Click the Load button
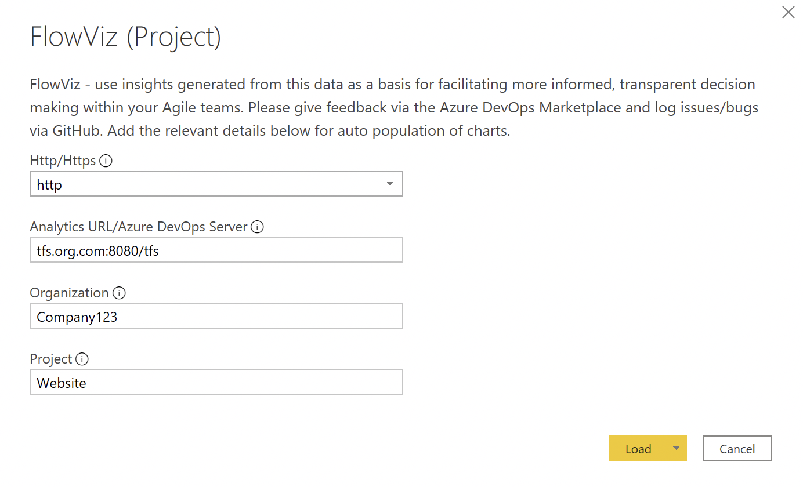Image resolution: width=803 pixels, height=487 pixels. (638, 449)
